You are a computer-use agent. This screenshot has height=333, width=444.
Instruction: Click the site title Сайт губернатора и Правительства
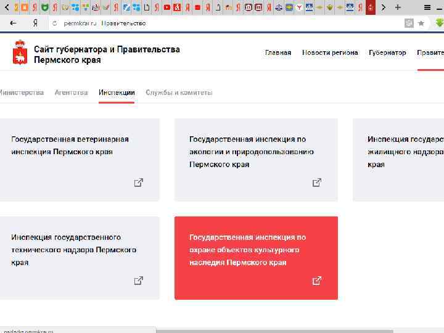[x=107, y=54]
